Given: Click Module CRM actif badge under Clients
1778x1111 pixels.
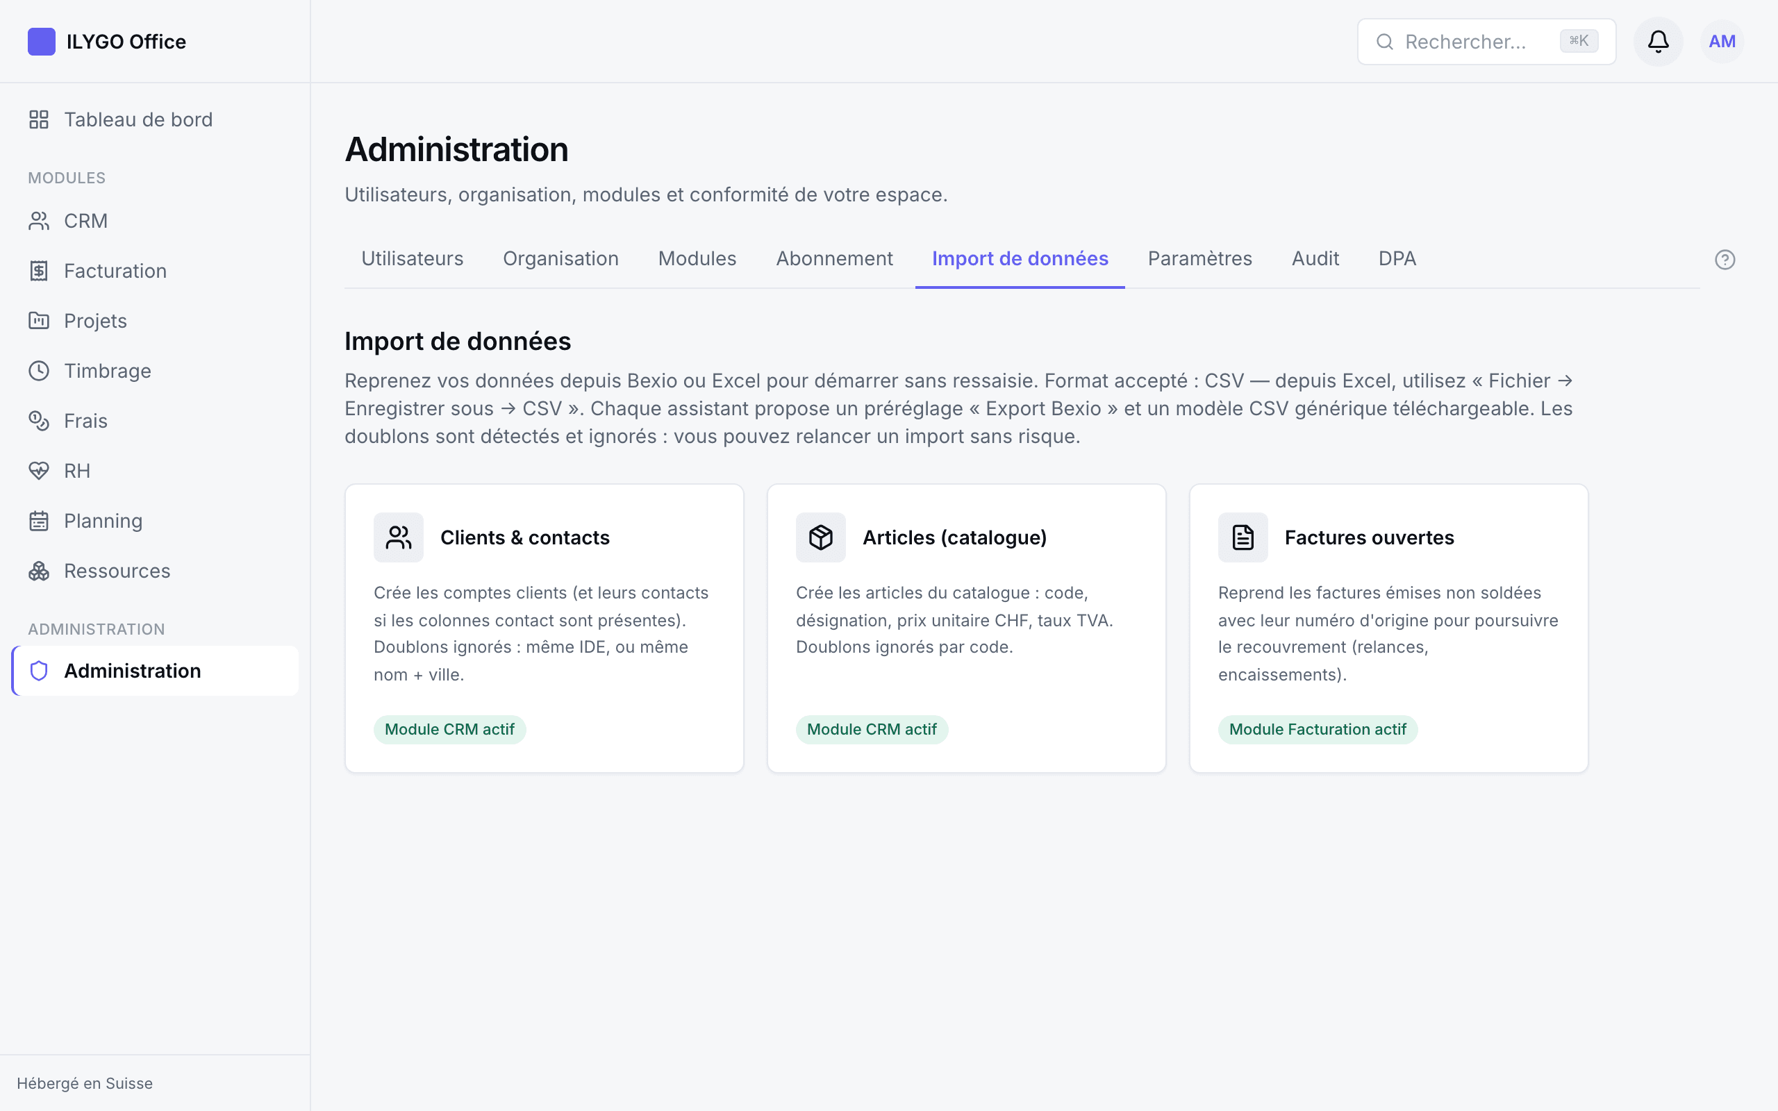Looking at the screenshot, I should pos(449,729).
